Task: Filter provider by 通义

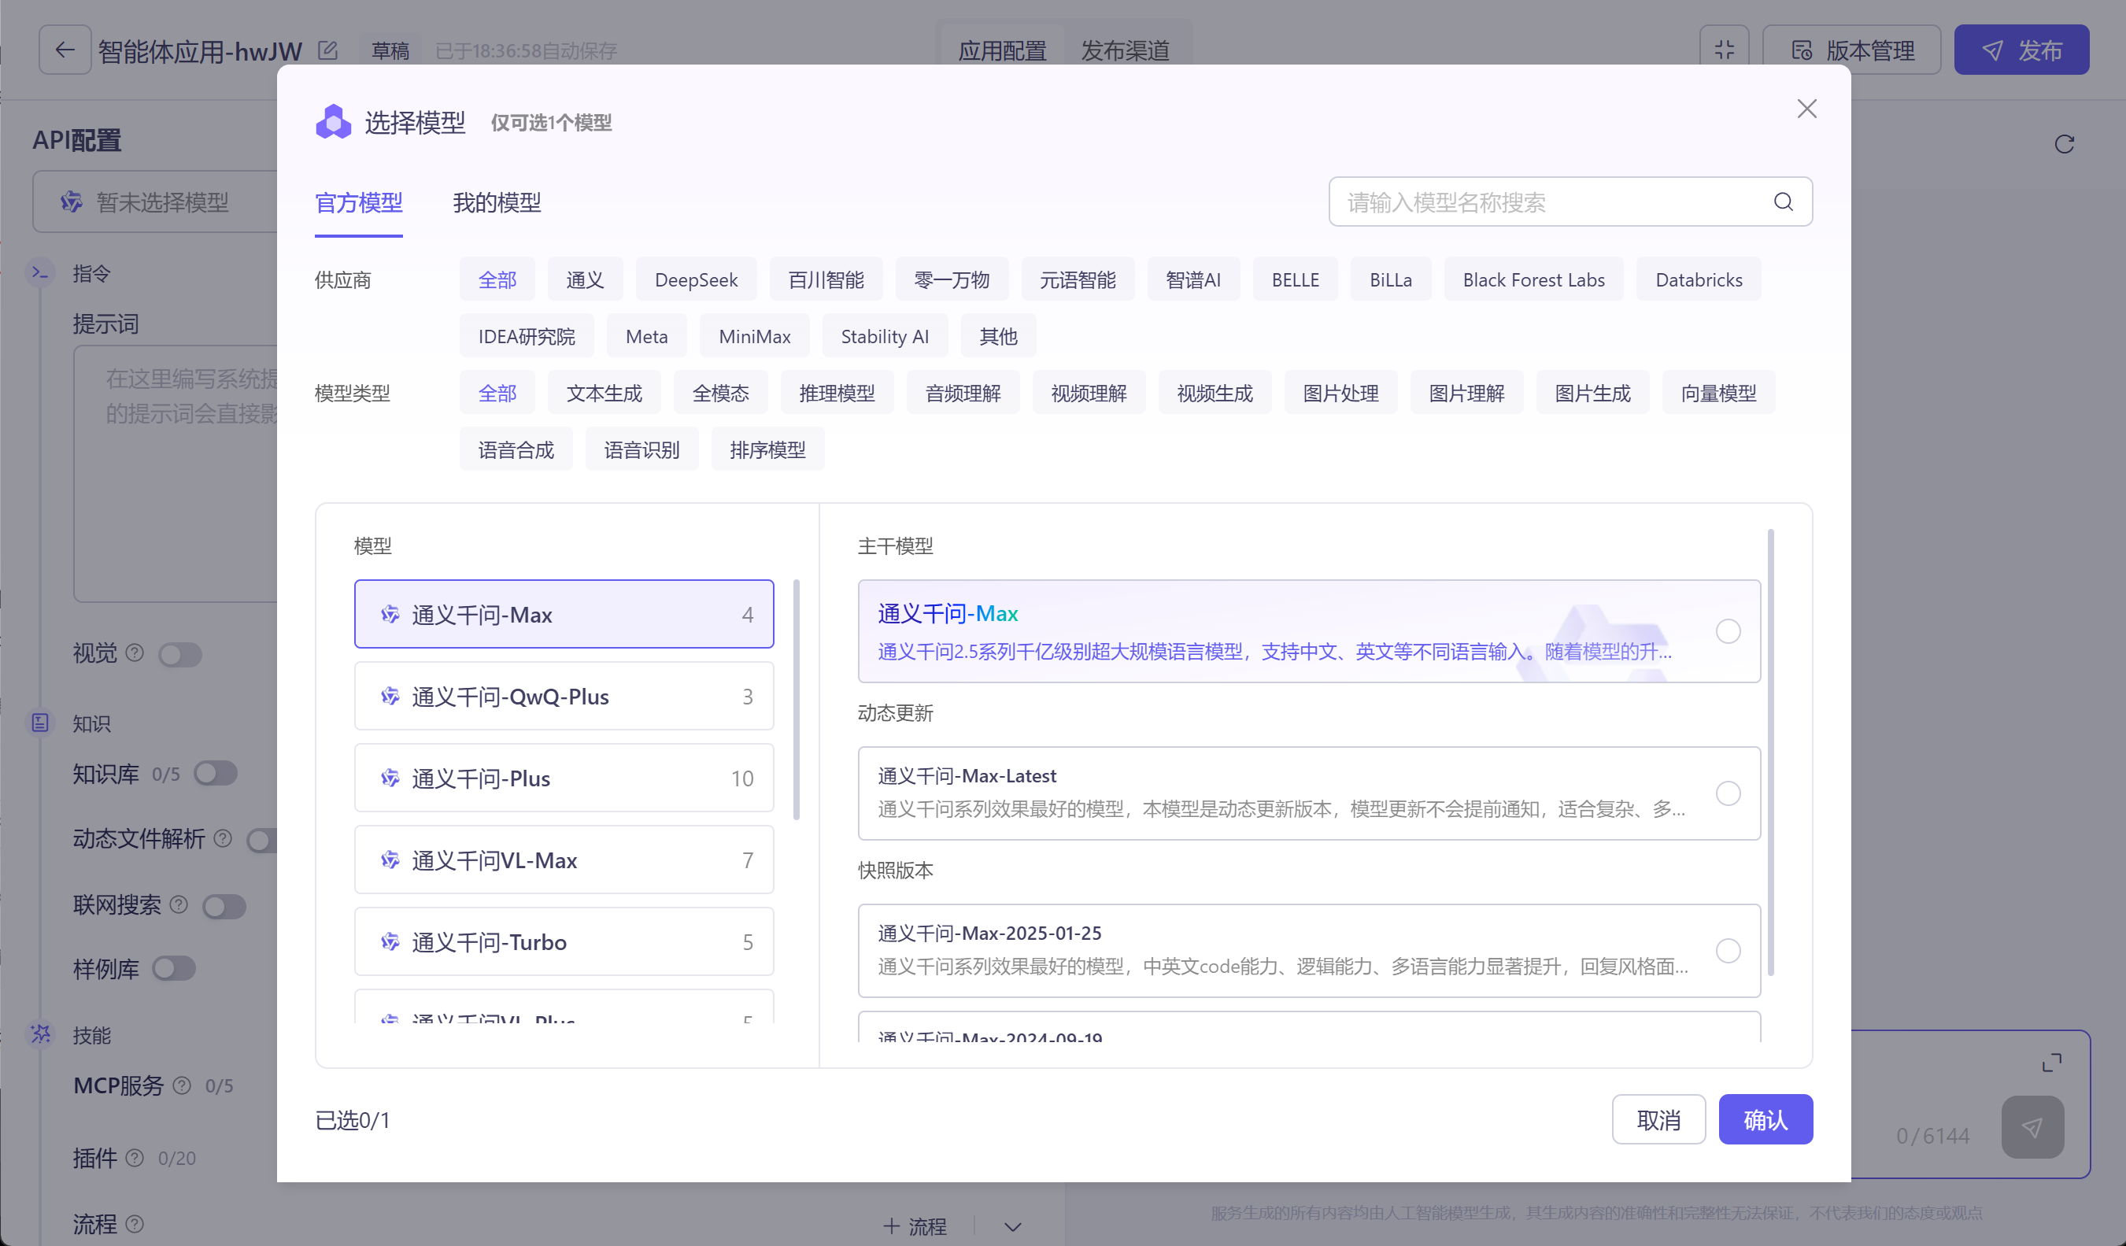Action: pyautogui.click(x=585, y=279)
